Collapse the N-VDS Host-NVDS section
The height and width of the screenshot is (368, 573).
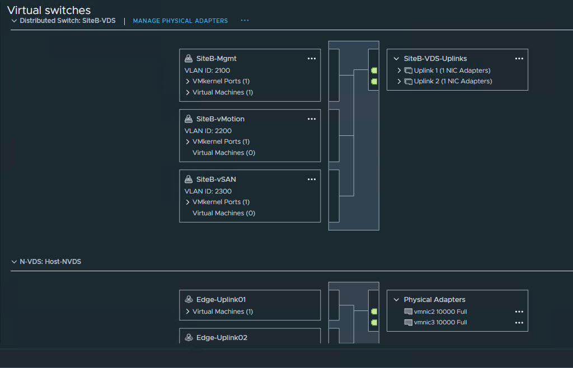[14, 262]
